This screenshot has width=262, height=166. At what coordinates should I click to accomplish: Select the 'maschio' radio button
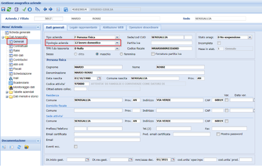(x=97, y=54)
